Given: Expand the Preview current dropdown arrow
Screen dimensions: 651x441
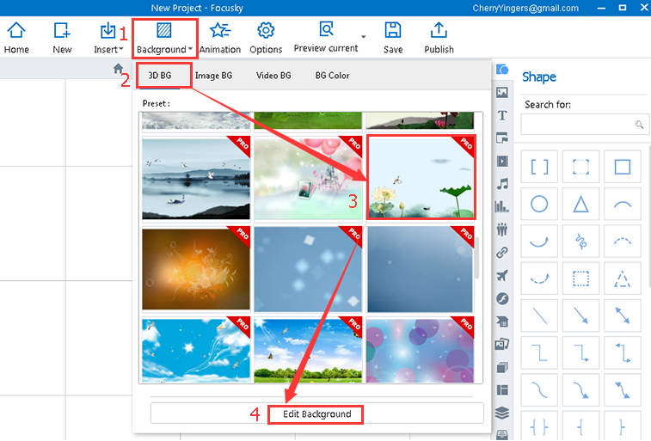Looking at the screenshot, I should click(364, 37).
